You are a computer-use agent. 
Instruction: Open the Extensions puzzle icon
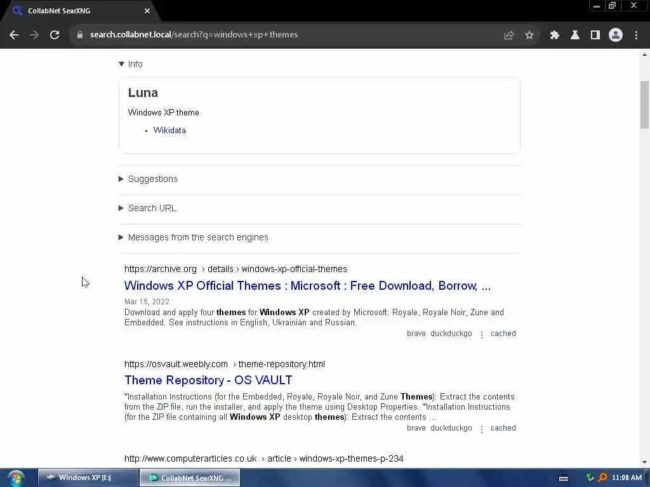click(555, 36)
